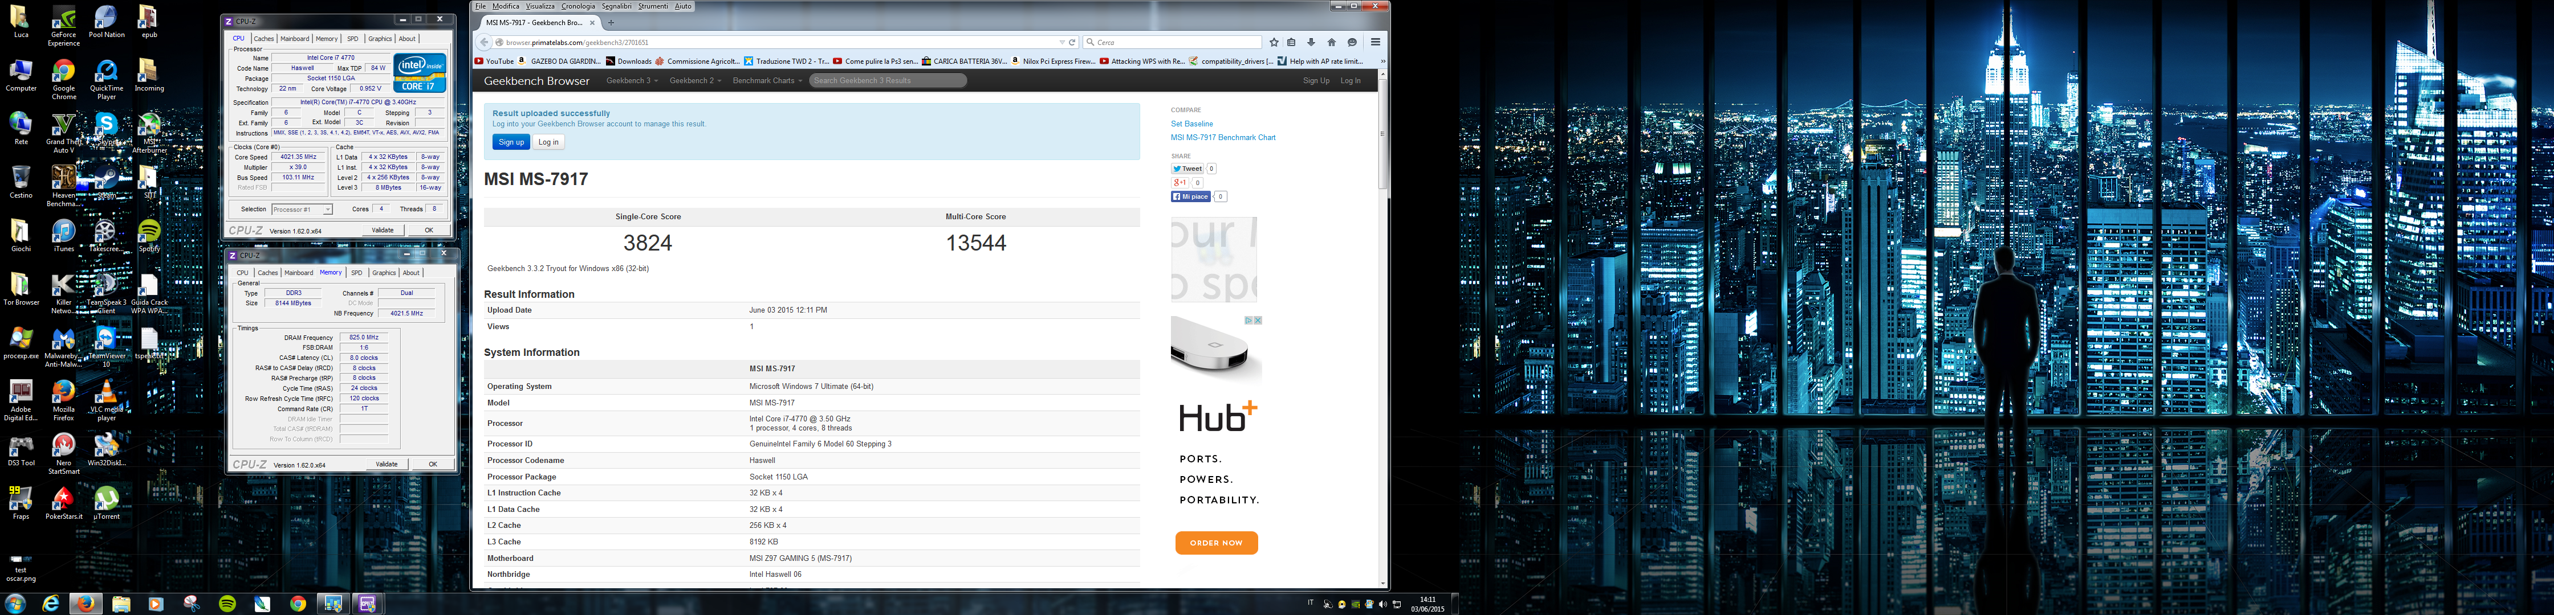Click the Google +1 share button
Image resolution: width=2554 pixels, height=615 pixels.
pos(1180,182)
